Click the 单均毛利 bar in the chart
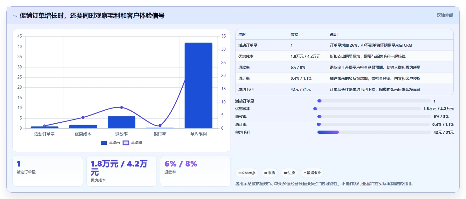The image size is (466, 199). pos(198,85)
